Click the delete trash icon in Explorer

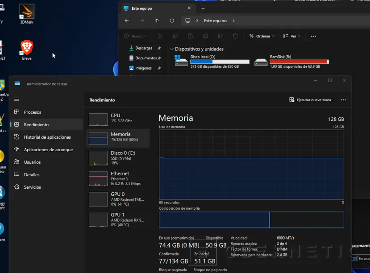click(235, 36)
